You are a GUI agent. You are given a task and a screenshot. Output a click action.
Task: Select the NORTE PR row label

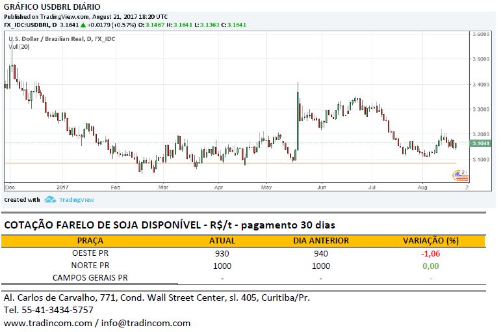[90, 266]
